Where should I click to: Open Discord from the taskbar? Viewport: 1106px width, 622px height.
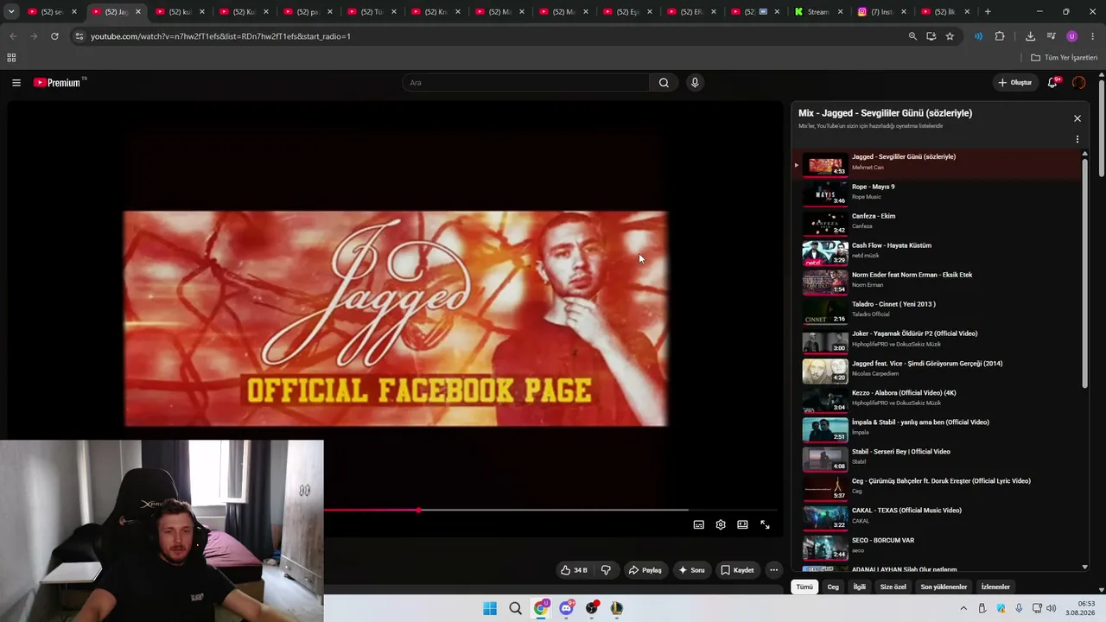(566, 608)
